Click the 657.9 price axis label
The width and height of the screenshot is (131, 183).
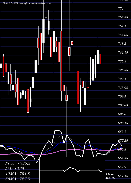pyautogui.click(x=122, y=167)
